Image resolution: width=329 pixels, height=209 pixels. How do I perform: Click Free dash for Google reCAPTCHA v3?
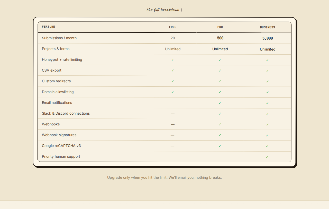pos(172,146)
